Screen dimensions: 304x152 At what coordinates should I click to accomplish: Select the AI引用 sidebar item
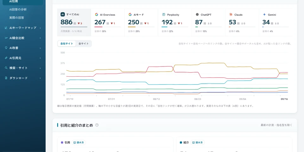[23, 2]
